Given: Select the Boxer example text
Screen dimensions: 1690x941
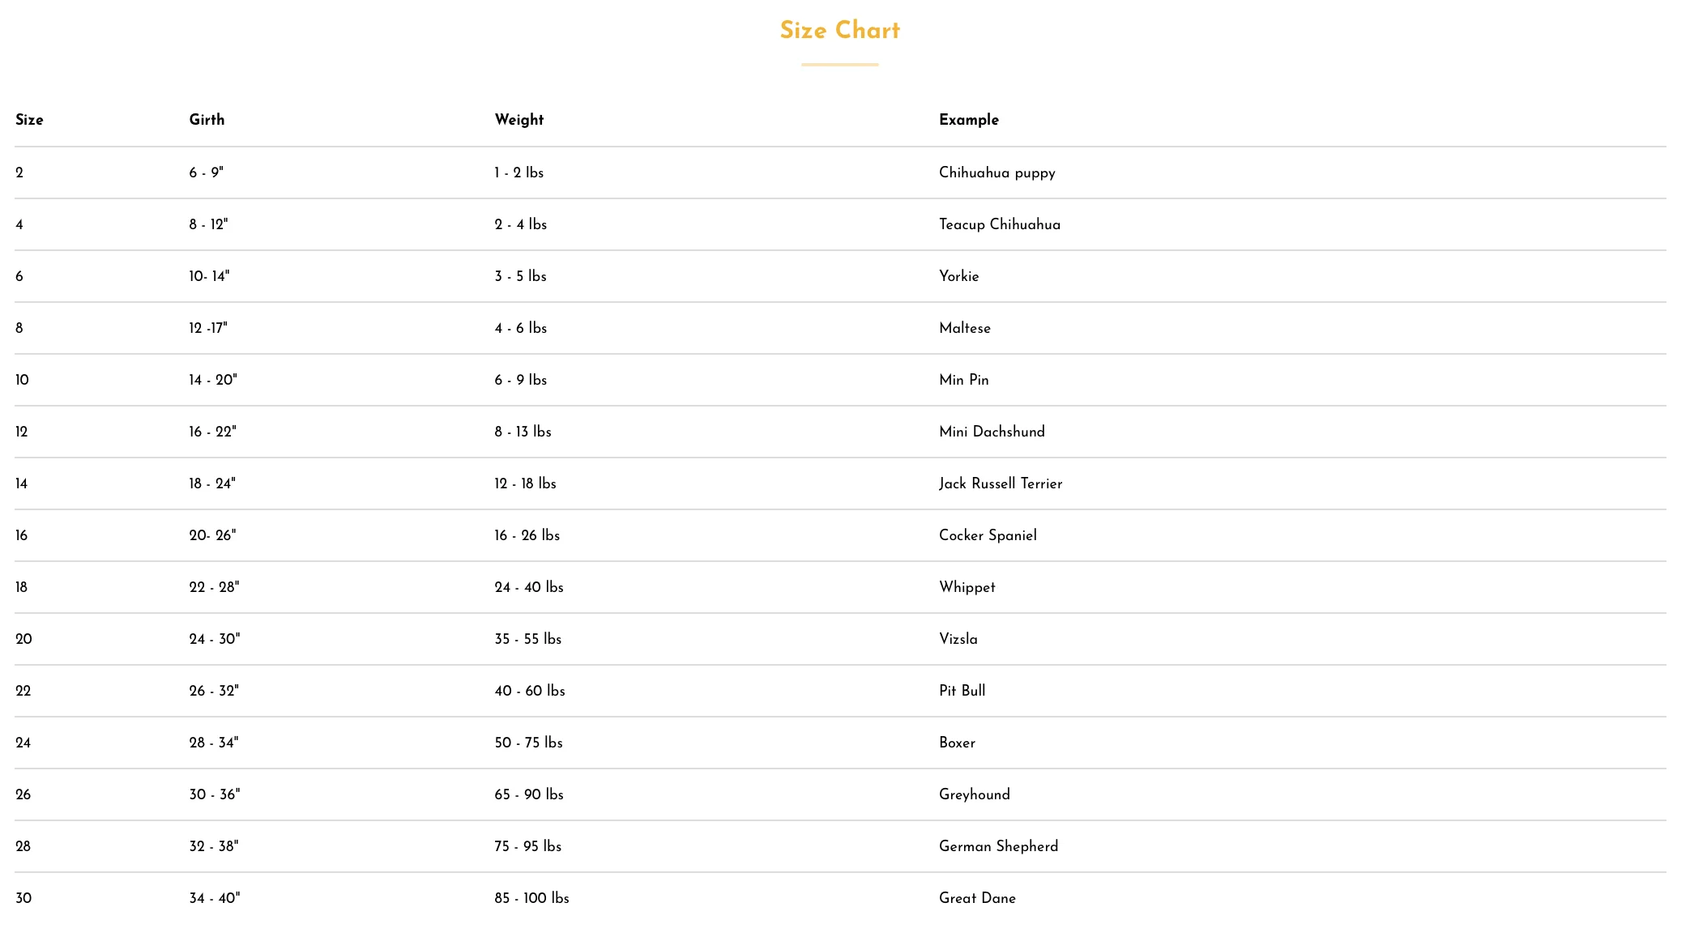Looking at the screenshot, I should pos(957,743).
